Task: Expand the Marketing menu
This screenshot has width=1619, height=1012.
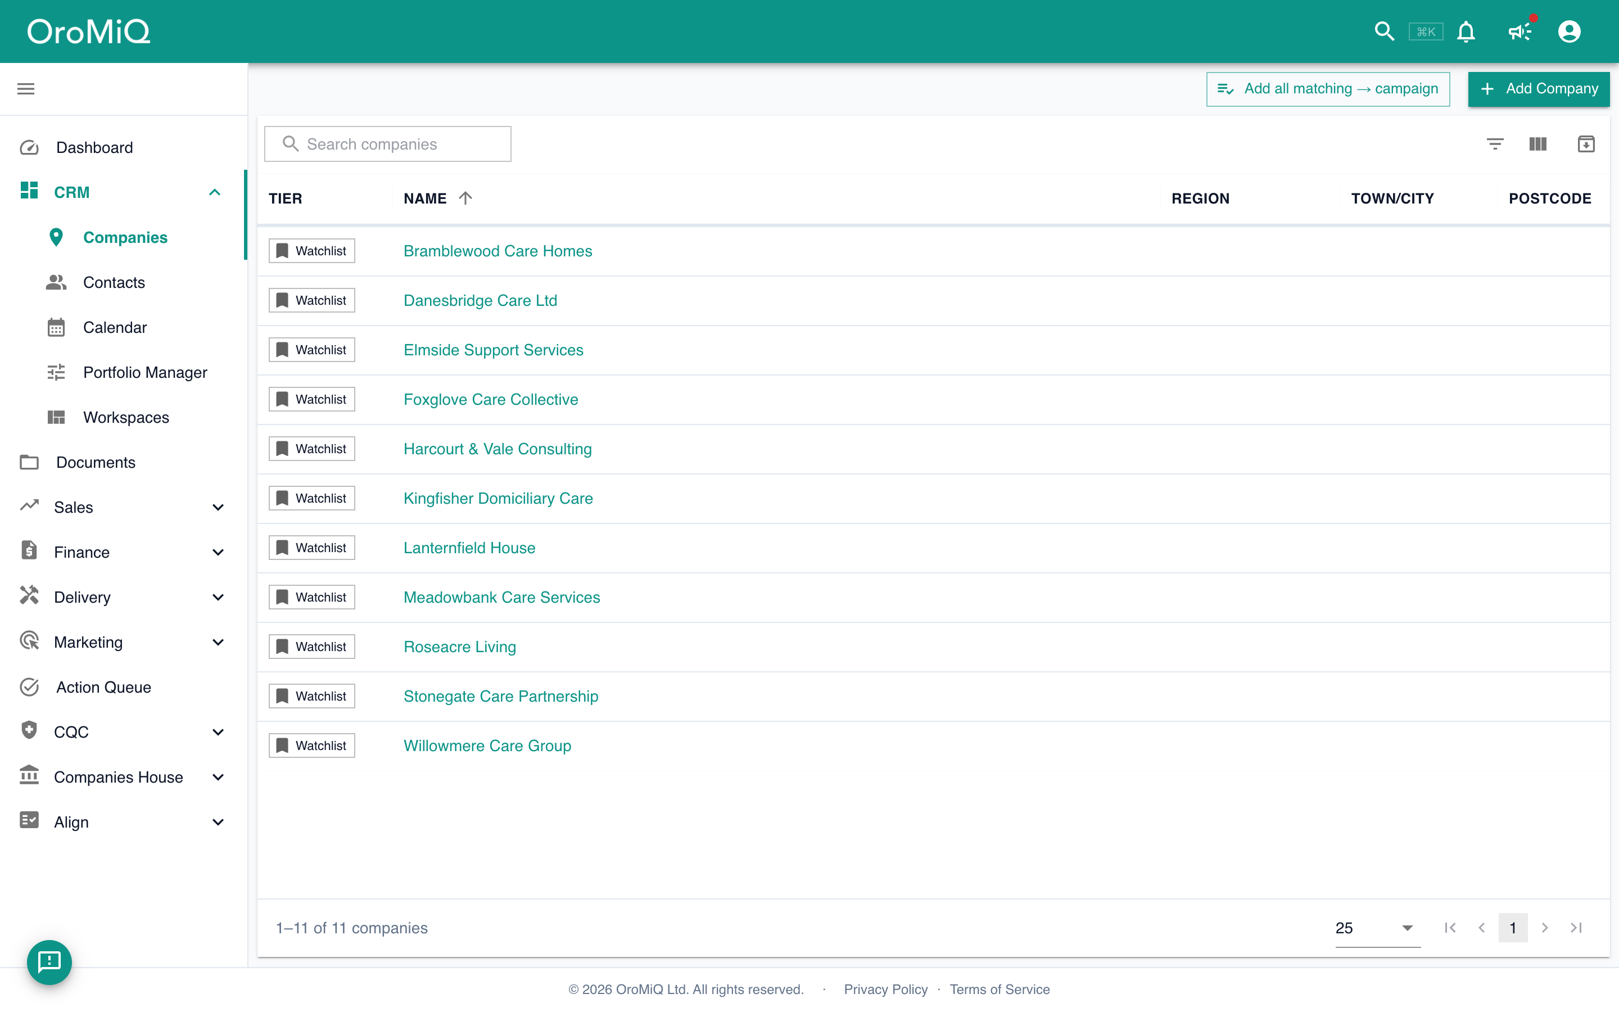Action: coord(218,642)
